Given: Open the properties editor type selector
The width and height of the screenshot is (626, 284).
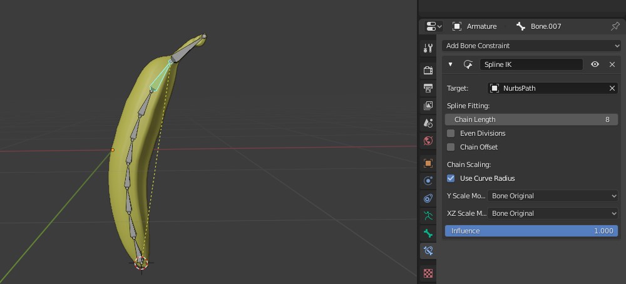Looking at the screenshot, I should tap(434, 26).
